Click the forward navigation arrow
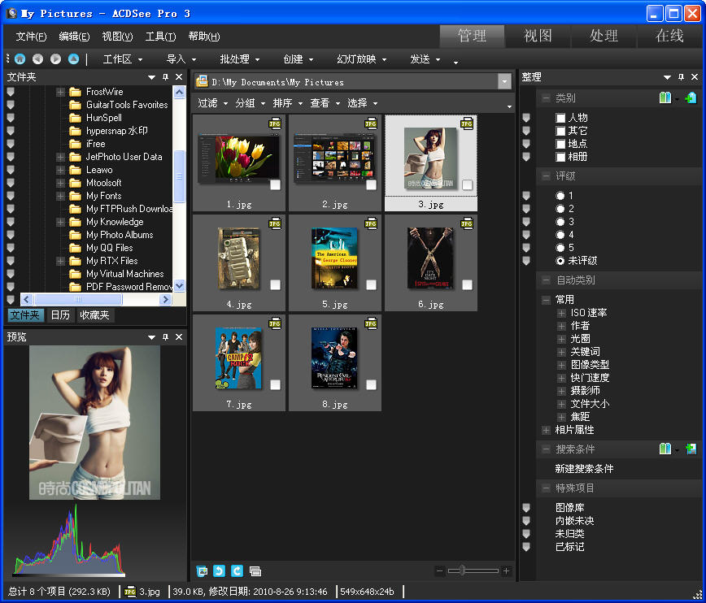This screenshot has width=706, height=603. pos(54,59)
